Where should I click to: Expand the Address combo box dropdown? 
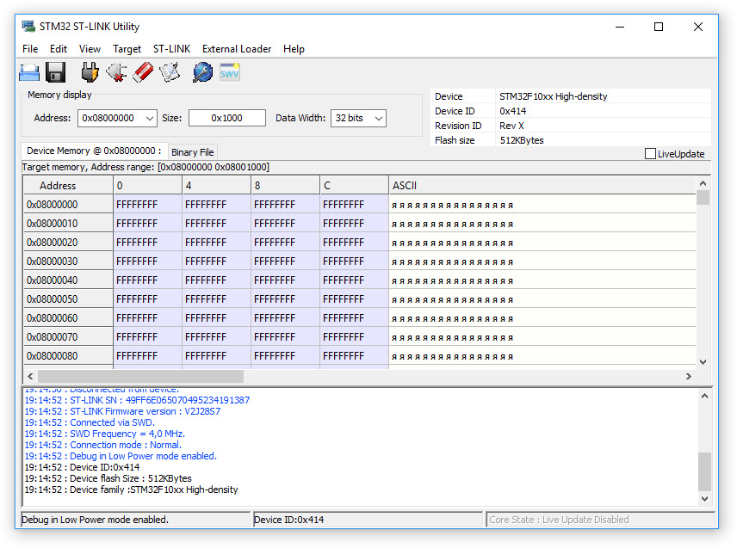tap(150, 118)
